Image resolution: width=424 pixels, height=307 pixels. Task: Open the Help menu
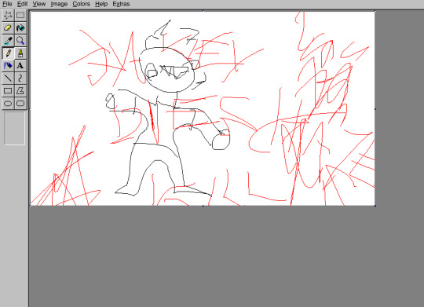pyautogui.click(x=101, y=4)
